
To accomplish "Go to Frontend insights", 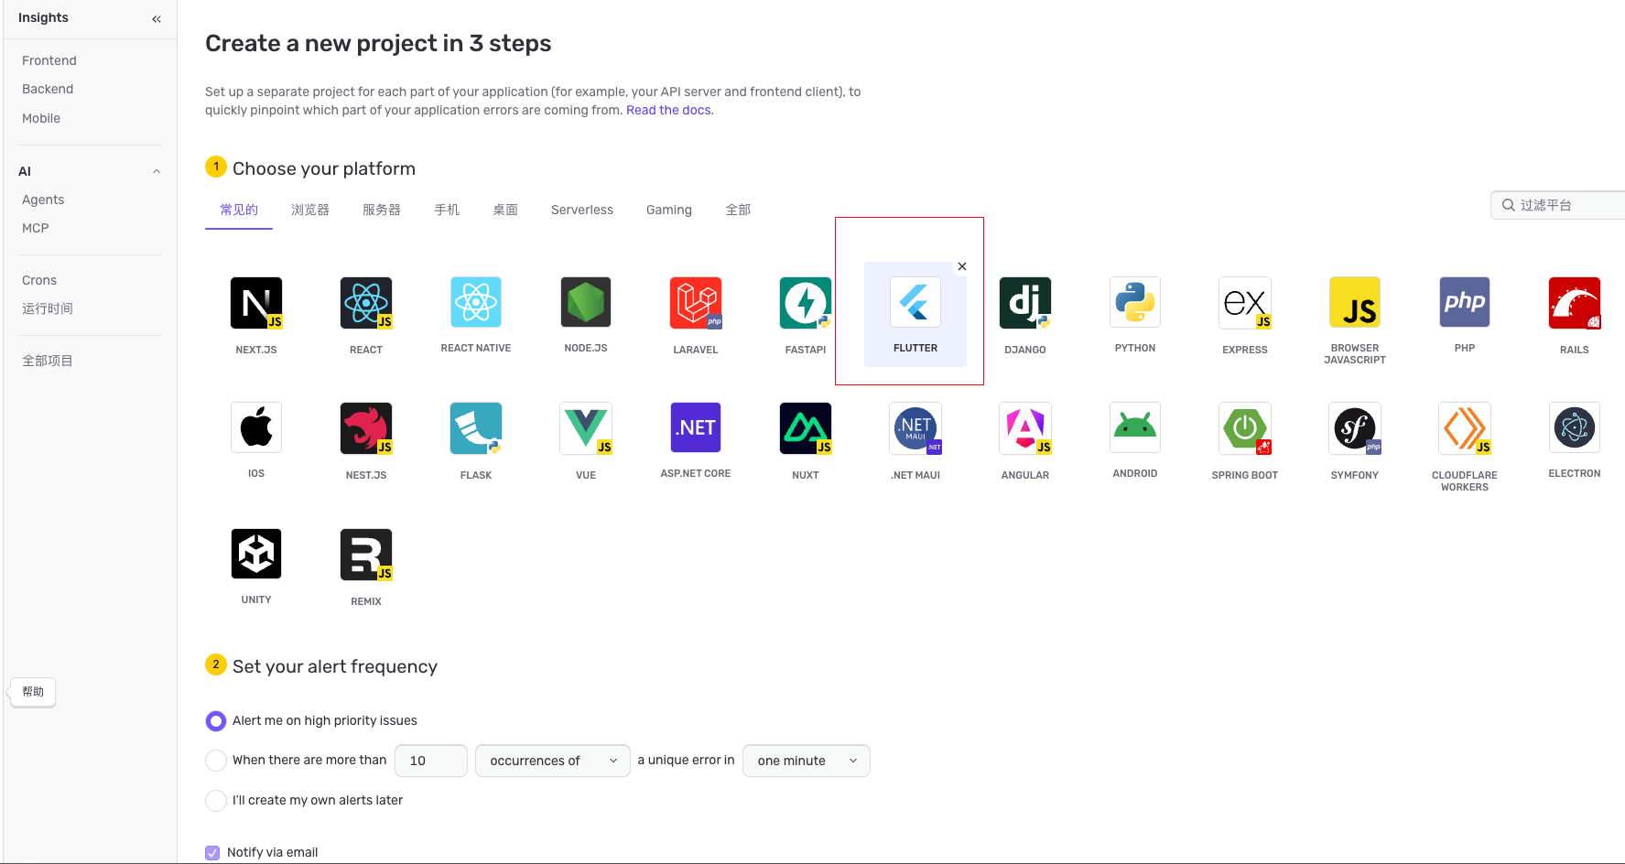I will [49, 60].
